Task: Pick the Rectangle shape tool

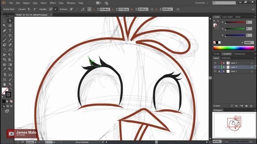Action: click(x=10, y=36)
